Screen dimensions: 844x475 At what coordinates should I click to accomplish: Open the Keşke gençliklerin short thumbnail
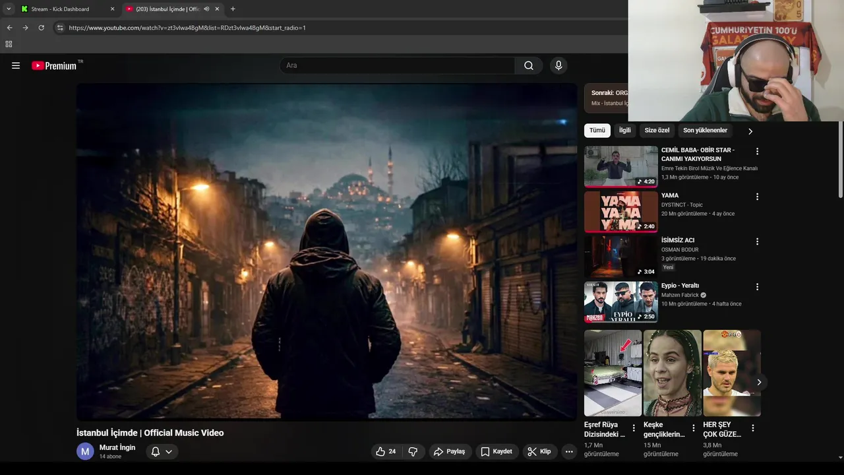673,373
